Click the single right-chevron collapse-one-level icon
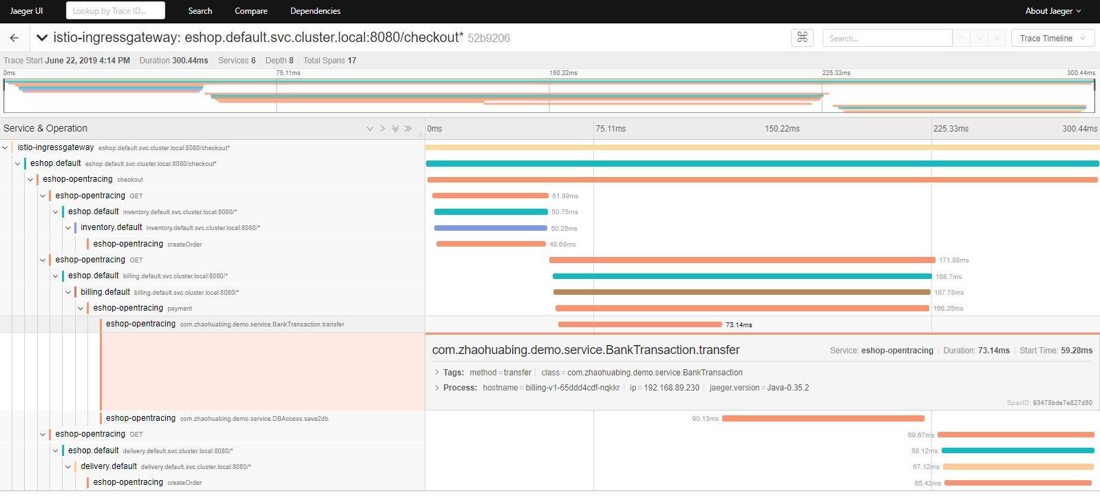This screenshot has height=498, width=1100. pyautogui.click(x=383, y=129)
